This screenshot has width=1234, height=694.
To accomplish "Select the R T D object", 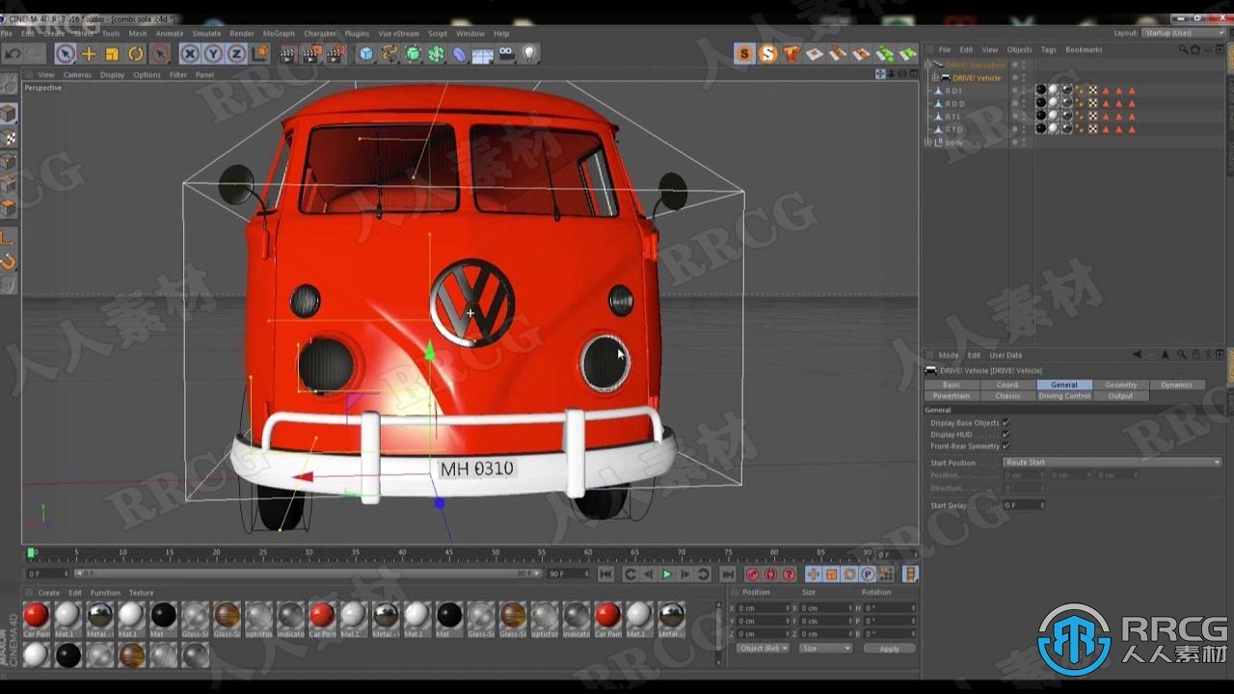I will 953,129.
